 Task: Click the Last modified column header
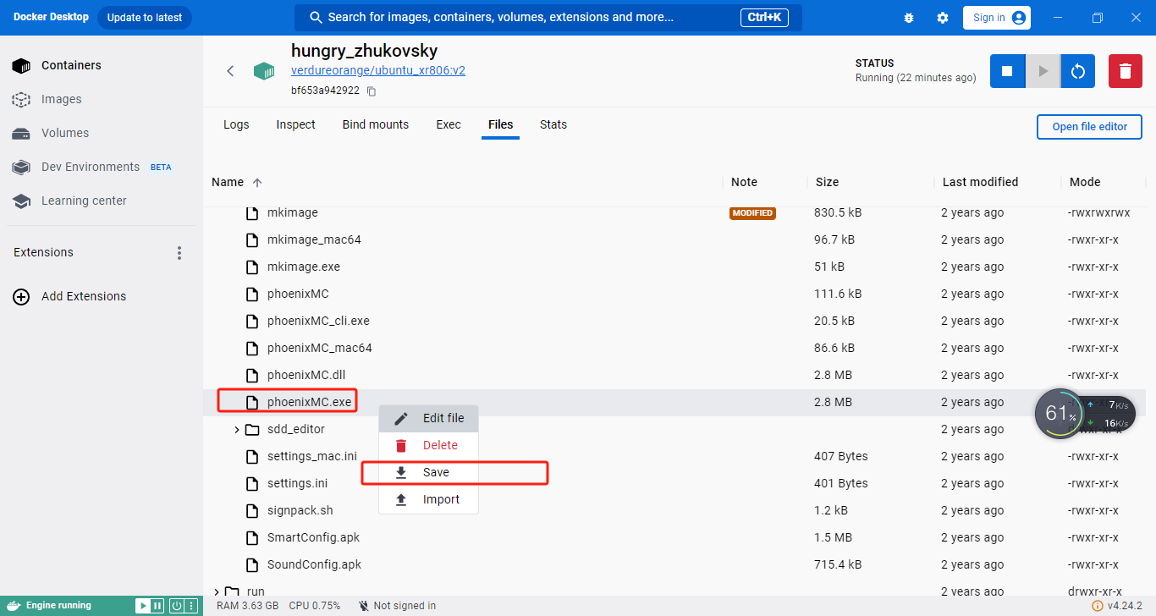tap(980, 182)
